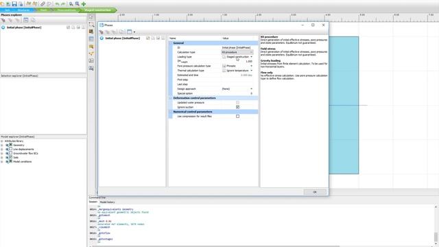439x247 pixels.
Task: Click Add phase icon in Phases dialog toolbar
Action: point(101,32)
